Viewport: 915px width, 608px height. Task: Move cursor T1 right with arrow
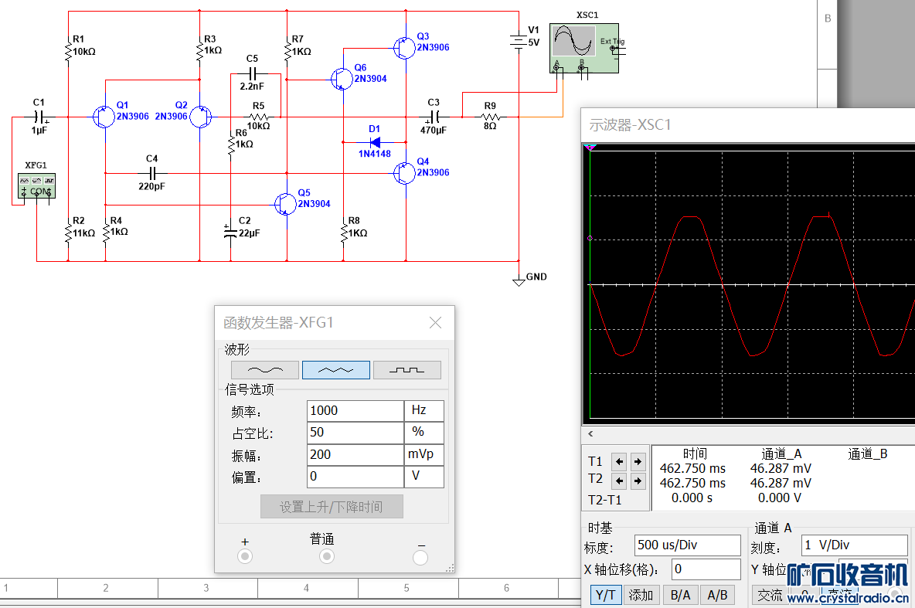click(638, 462)
